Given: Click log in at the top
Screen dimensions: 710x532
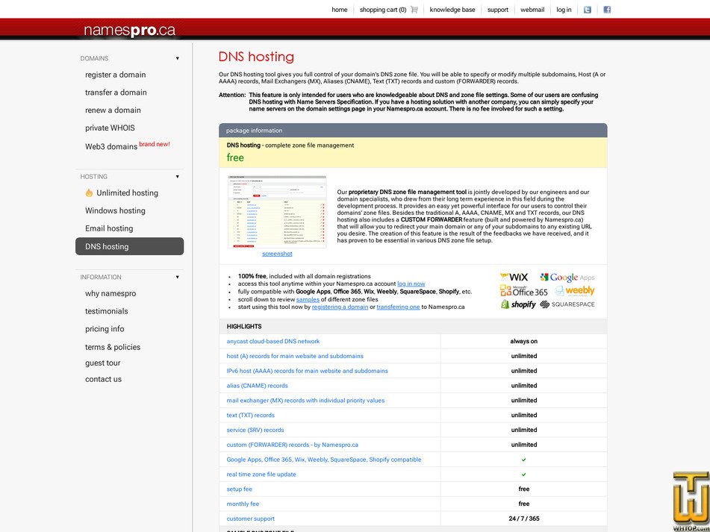Looking at the screenshot, I should tap(564, 10).
